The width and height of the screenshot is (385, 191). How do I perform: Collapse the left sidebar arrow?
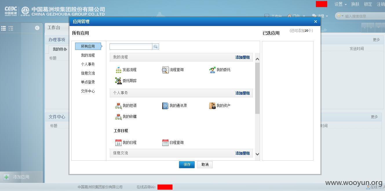coord(37,28)
